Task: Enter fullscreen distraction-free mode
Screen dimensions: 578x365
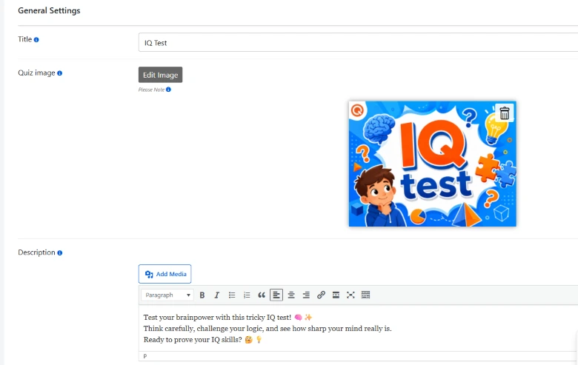Action: [x=351, y=295]
